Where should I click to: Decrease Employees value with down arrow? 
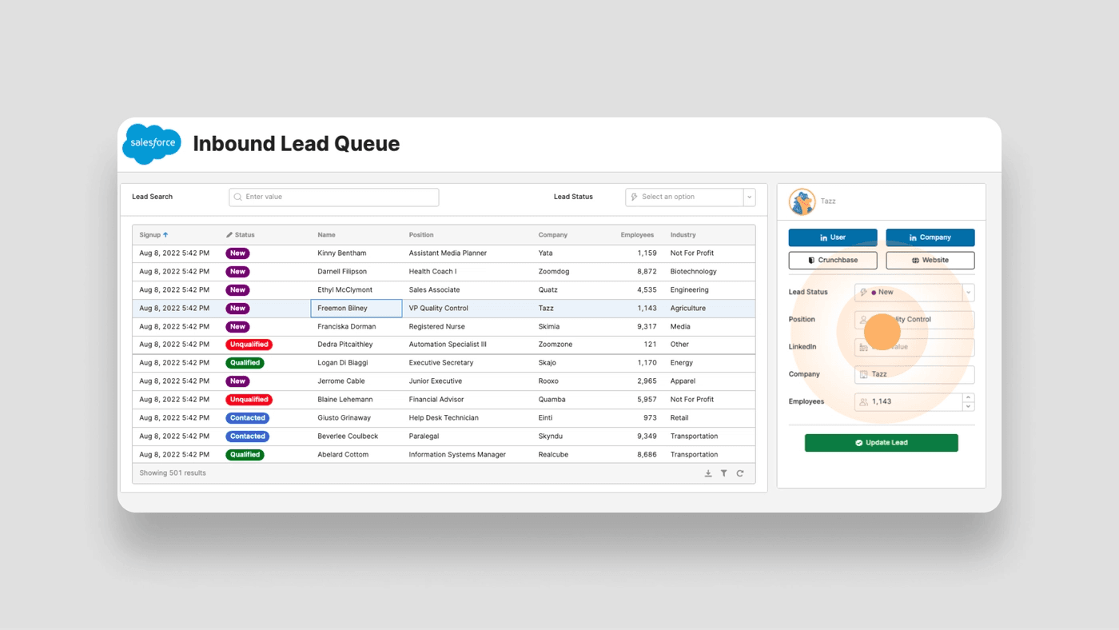tap(968, 406)
